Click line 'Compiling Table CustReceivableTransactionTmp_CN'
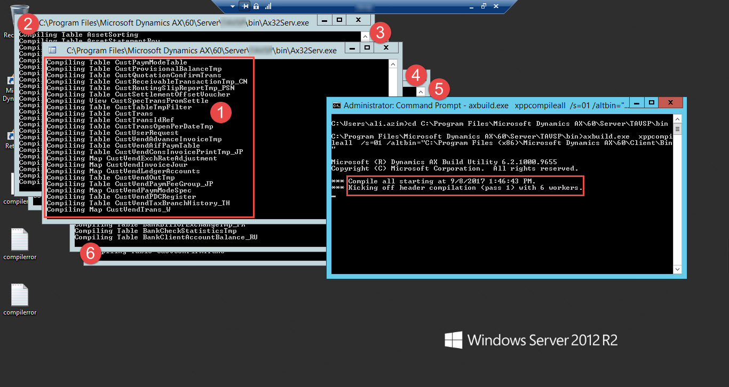This screenshot has height=387, width=729. (147, 82)
